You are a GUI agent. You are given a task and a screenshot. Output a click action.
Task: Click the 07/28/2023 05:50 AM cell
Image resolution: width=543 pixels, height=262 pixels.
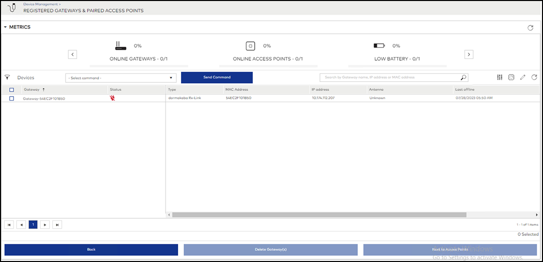pyautogui.click(x=474, y=98)
